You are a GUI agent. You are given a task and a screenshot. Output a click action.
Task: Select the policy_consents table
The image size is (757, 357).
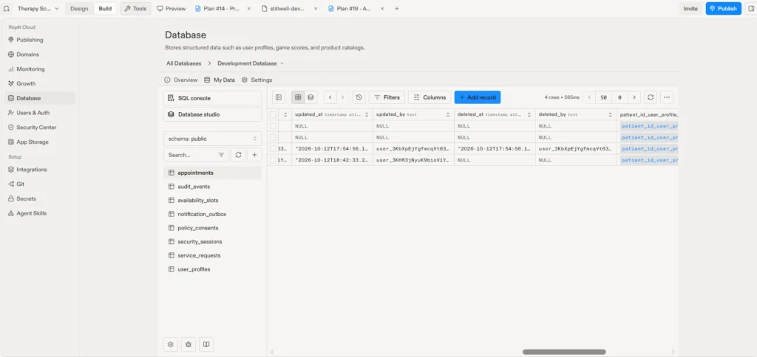pyautogui.click(x=212, y=228)
